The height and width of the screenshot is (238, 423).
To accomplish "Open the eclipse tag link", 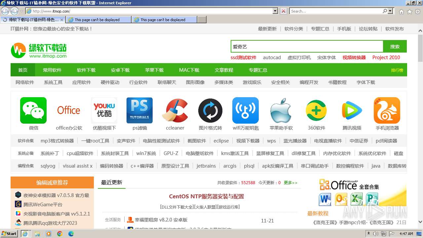I will [x=221, y=141].
